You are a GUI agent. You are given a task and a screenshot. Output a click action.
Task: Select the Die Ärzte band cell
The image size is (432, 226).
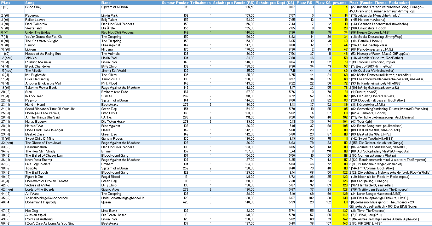pos(130,28)
